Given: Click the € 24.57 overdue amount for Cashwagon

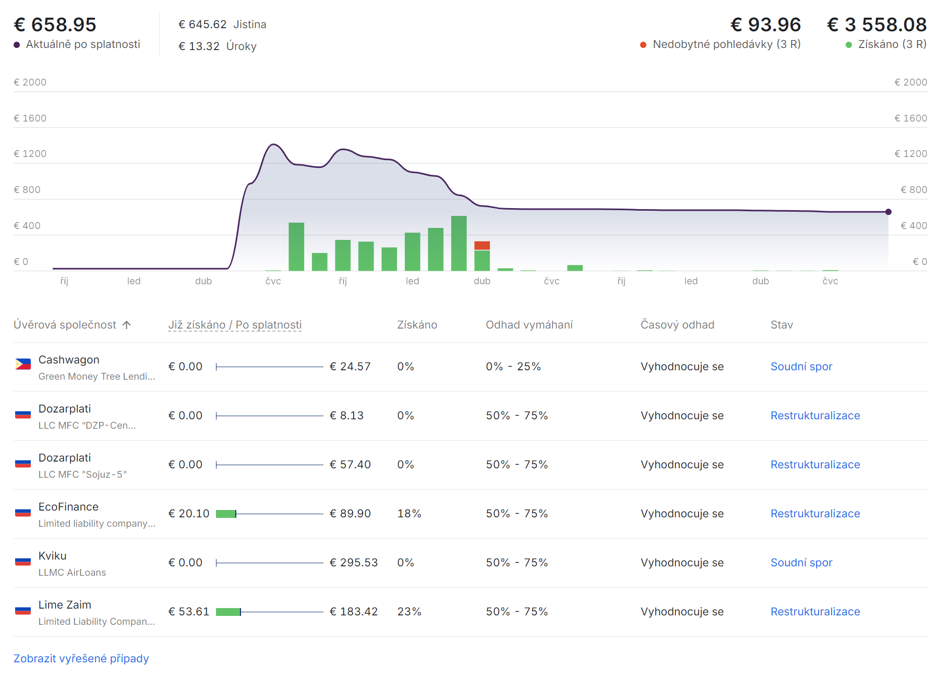Looking at the screenshot, I should click(350, 367).
